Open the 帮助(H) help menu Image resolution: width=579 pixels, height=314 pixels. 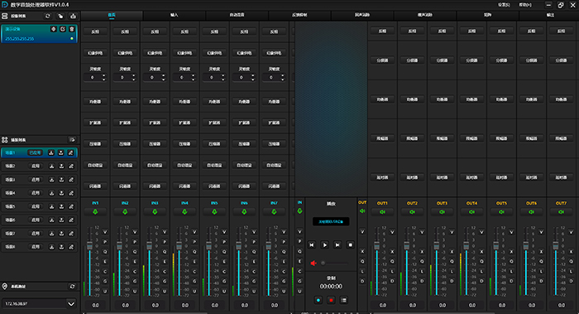[525, 5]
